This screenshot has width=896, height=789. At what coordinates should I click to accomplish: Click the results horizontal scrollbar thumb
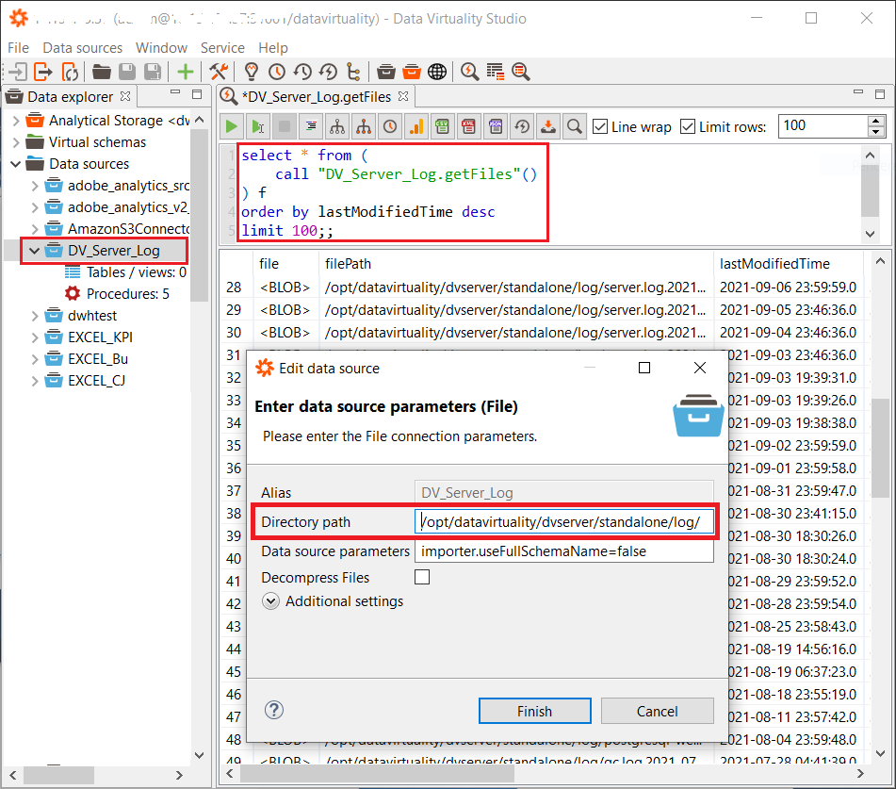[377, 774]
